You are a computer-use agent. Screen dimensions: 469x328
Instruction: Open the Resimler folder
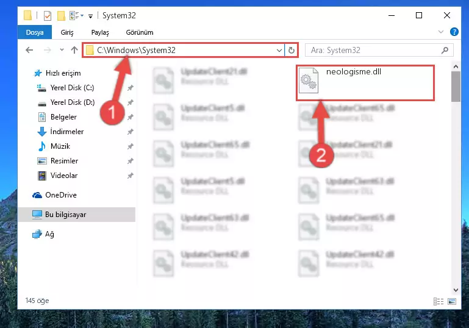(64, 161)
